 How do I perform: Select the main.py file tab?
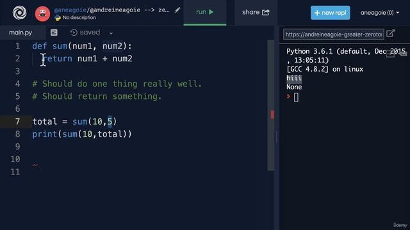pyautogui.click(x=20, y=33)
